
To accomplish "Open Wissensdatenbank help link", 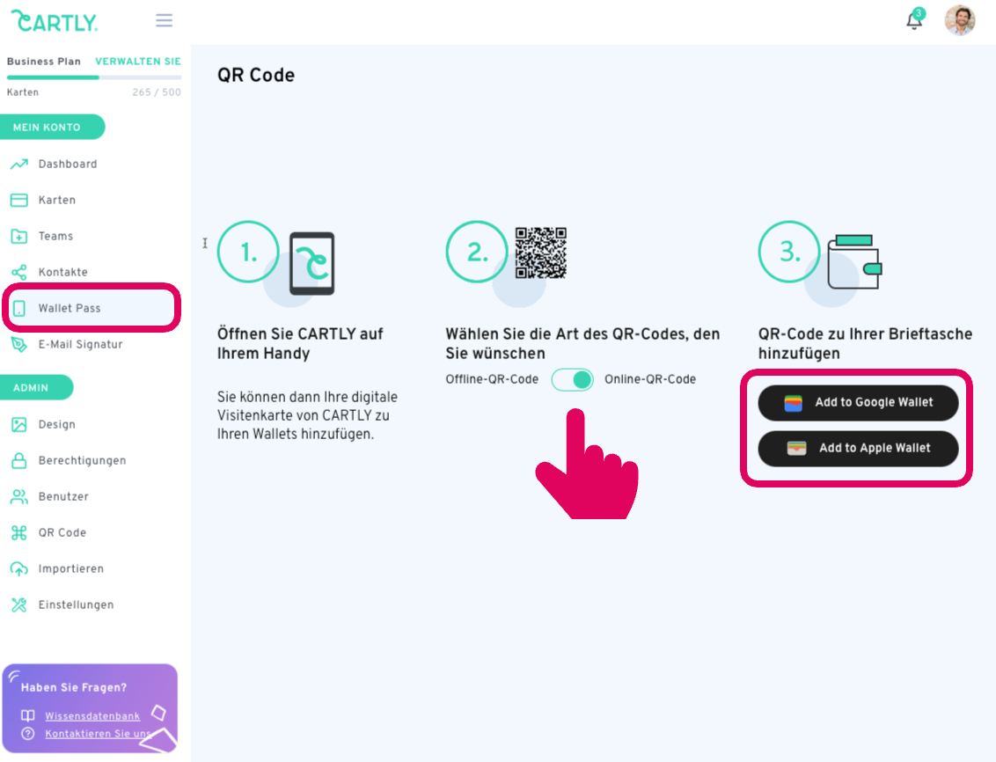I will [x=92, y=716].
